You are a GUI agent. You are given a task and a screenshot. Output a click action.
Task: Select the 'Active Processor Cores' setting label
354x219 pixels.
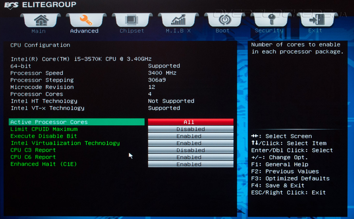tap(49, 122)
